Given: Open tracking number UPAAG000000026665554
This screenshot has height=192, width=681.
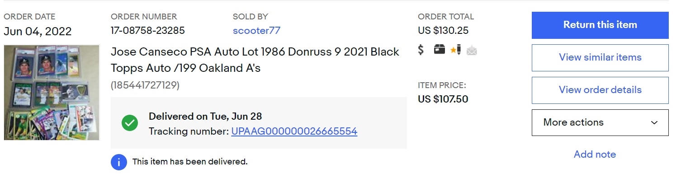Looking at the screenshot, I should pos(294,131).
